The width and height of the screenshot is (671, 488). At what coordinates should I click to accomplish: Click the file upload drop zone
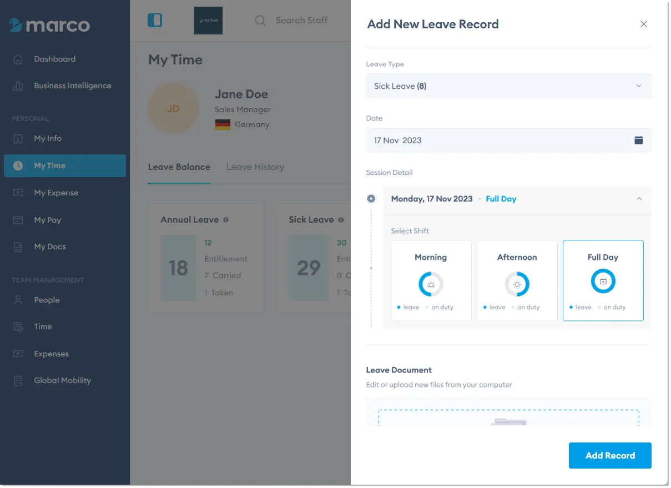click(x=508, y=417)
